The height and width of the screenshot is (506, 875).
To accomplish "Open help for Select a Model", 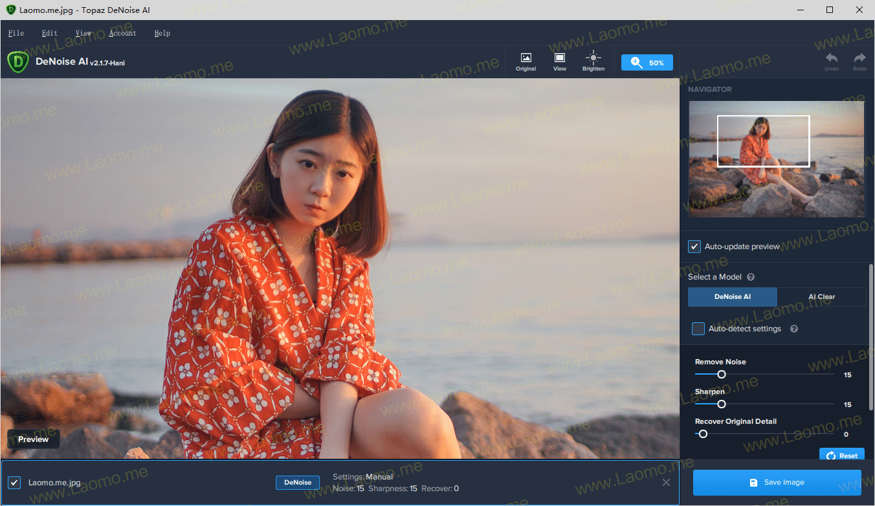I will 751,277.
